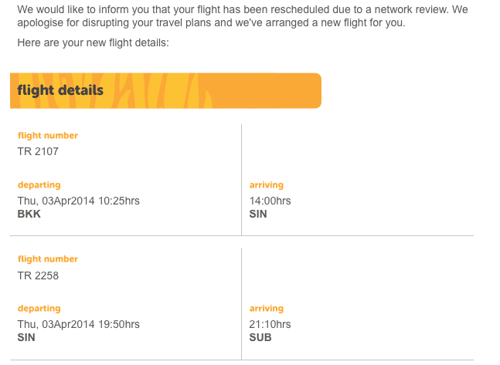Click the first departing label
This screenshot has height=365, width=500.
coord(39,185)
